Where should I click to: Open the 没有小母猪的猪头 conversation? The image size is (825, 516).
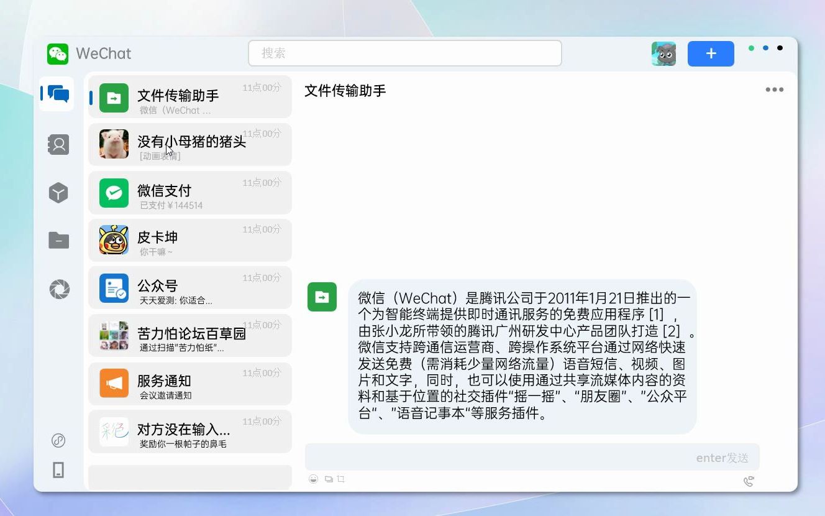tap(190, 145)
